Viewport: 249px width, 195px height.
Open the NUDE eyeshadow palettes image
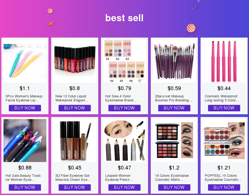coord(124,61)
